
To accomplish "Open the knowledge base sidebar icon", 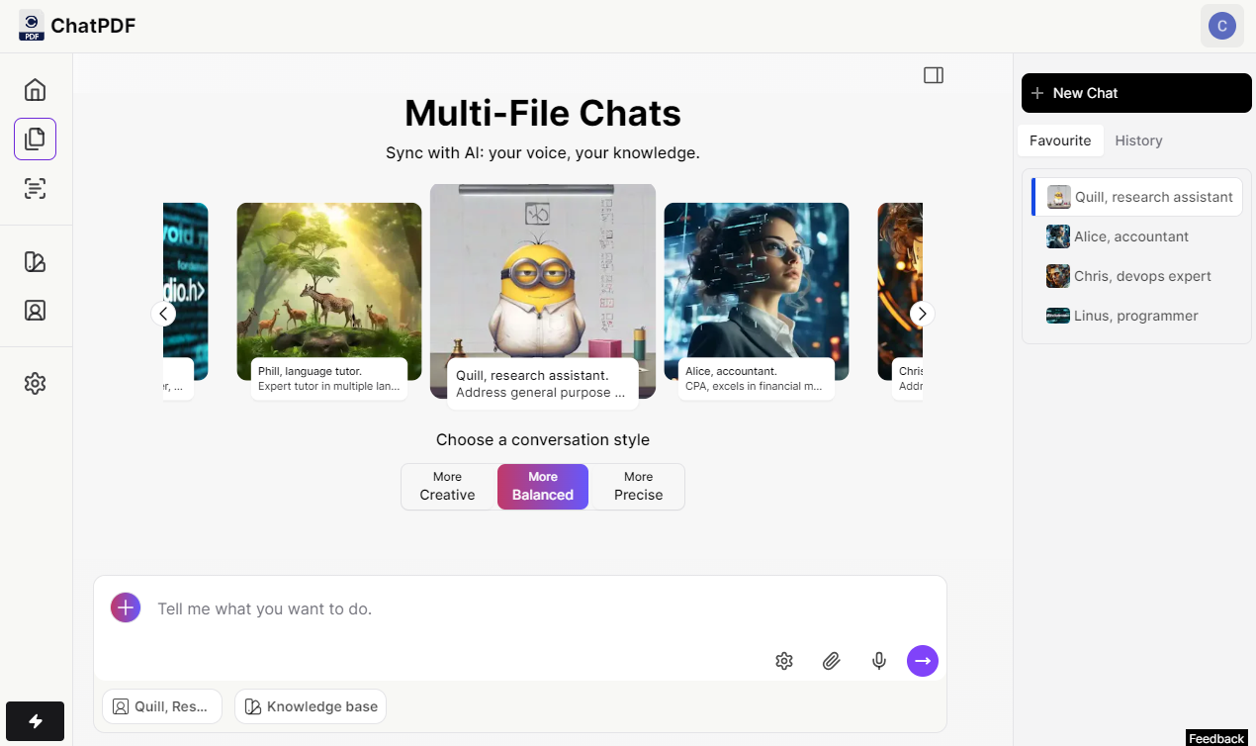I will 35,262.
